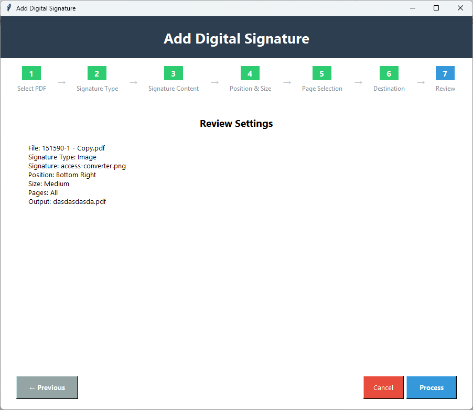Open step 3 Signature Content badge
473x410 pixels.
[x=173, y=73]
